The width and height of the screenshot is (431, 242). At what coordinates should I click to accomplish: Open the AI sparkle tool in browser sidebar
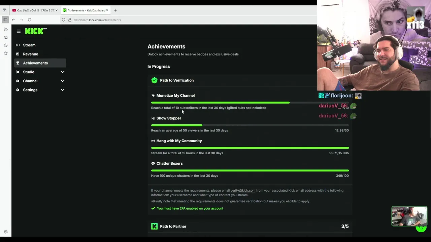[x=6, y=29]
